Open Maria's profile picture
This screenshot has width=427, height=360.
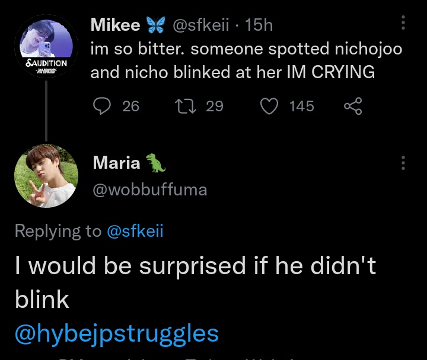click(x=46, y=176)
